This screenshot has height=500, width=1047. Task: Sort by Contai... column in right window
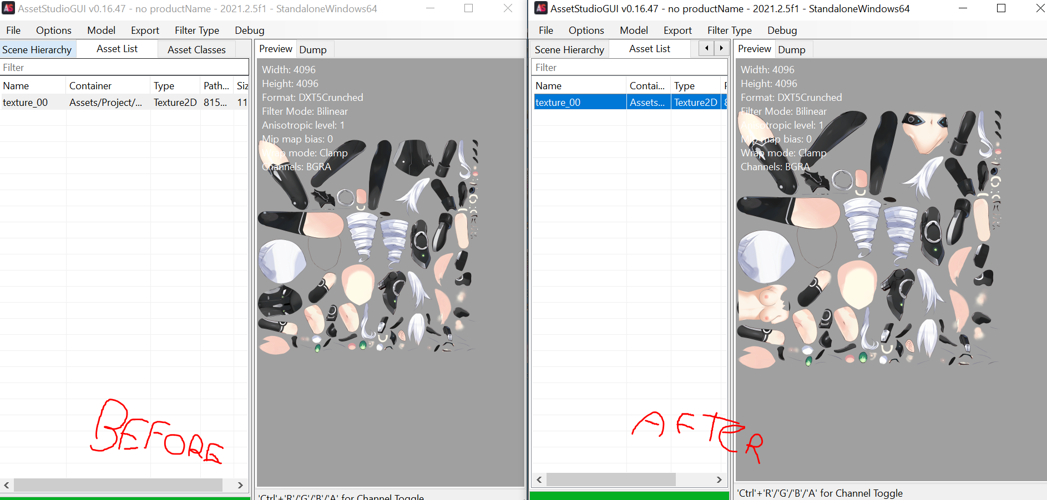649,85
